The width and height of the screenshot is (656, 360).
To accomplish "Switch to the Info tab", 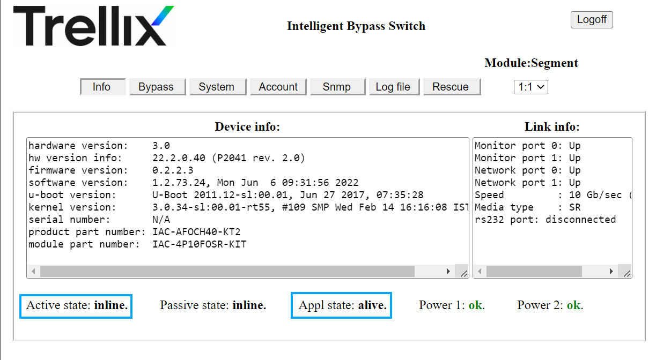I will point(103,87).
